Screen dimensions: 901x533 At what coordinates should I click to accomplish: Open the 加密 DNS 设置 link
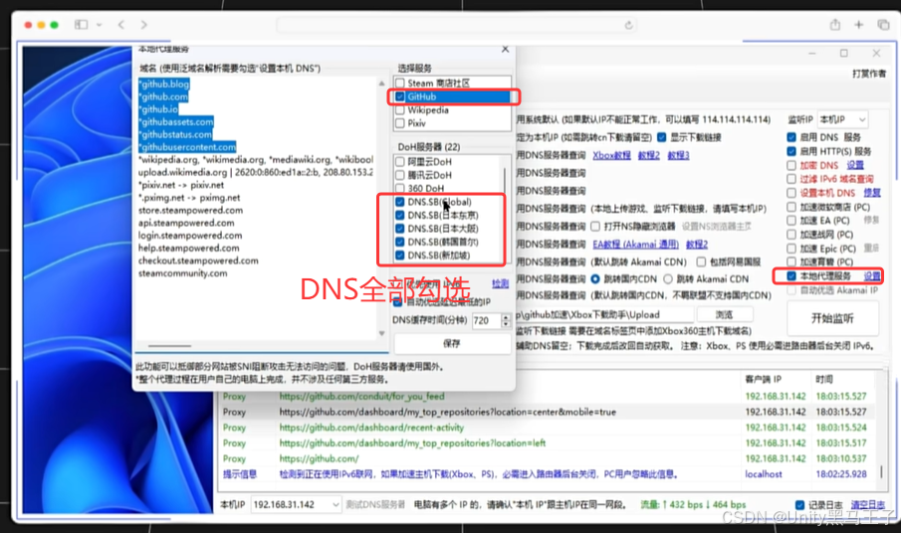pyautogui.click(x=855, y=165)
